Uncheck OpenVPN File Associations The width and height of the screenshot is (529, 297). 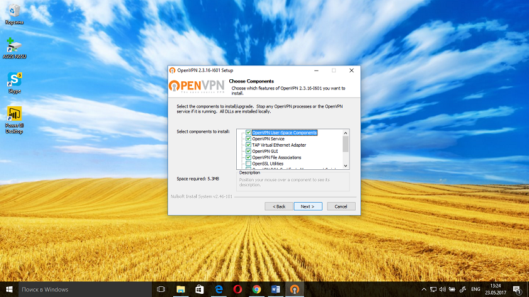248,157
